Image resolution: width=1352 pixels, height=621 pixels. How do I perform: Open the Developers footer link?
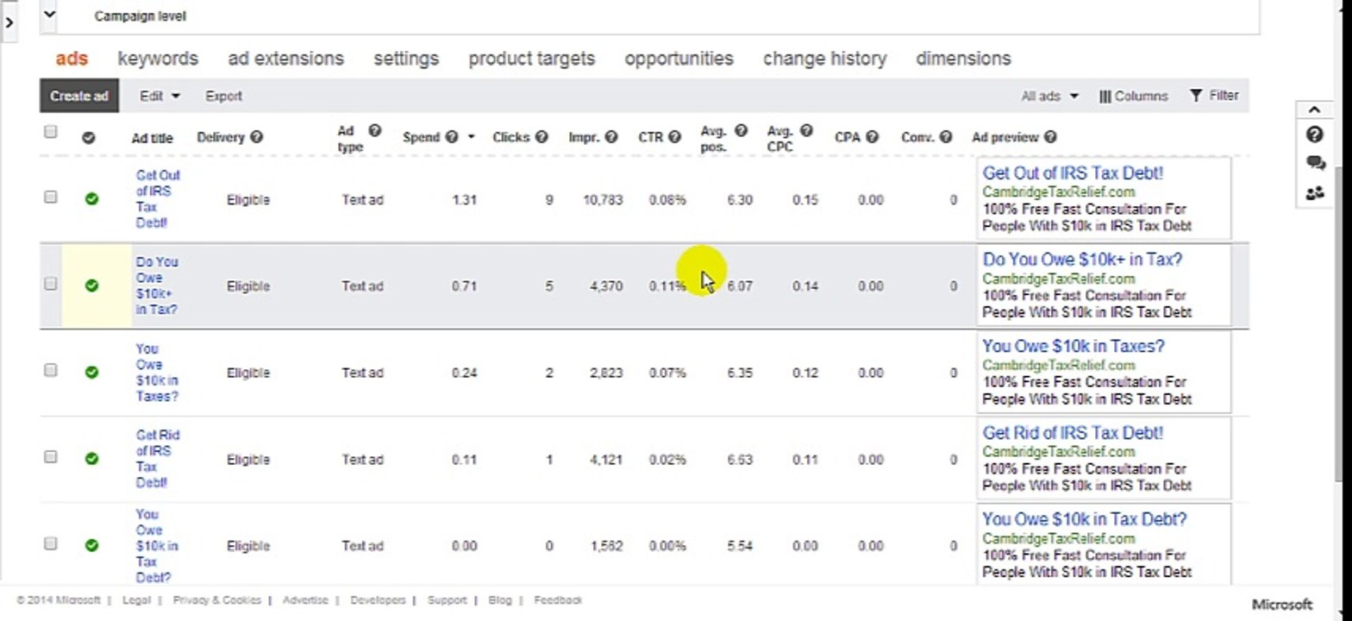pyautogui.click(x=378, y=600)
